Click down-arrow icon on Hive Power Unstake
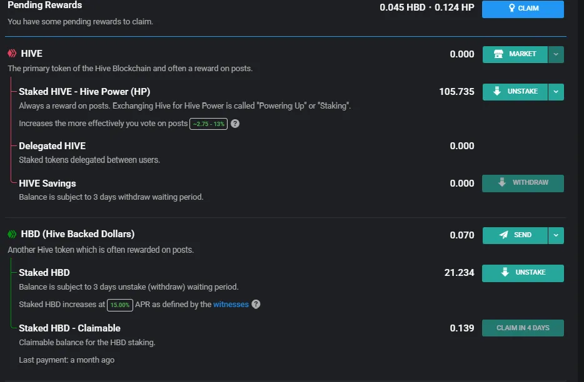Screen dimensions: 584x382 point(497,92)
